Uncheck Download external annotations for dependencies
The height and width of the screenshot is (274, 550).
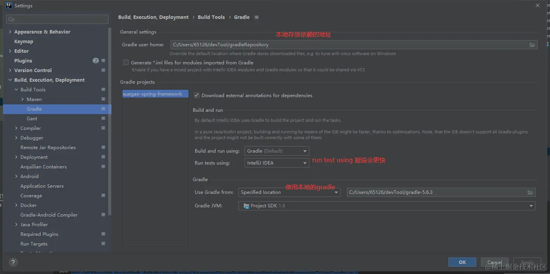(x=197, y=95)
